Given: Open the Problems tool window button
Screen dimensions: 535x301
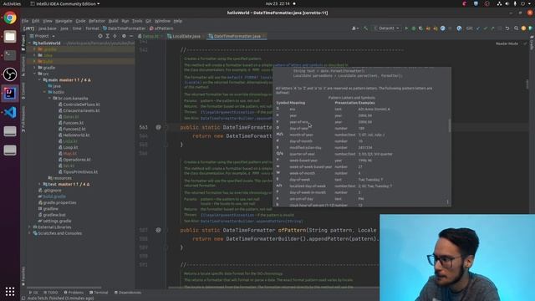Looking at the screenshot, I should click(x=74, y=293).
